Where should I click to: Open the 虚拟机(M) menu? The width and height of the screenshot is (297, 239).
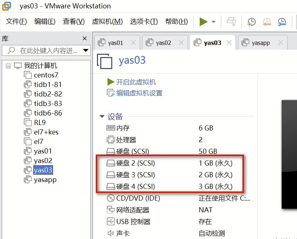click(108, 22)
